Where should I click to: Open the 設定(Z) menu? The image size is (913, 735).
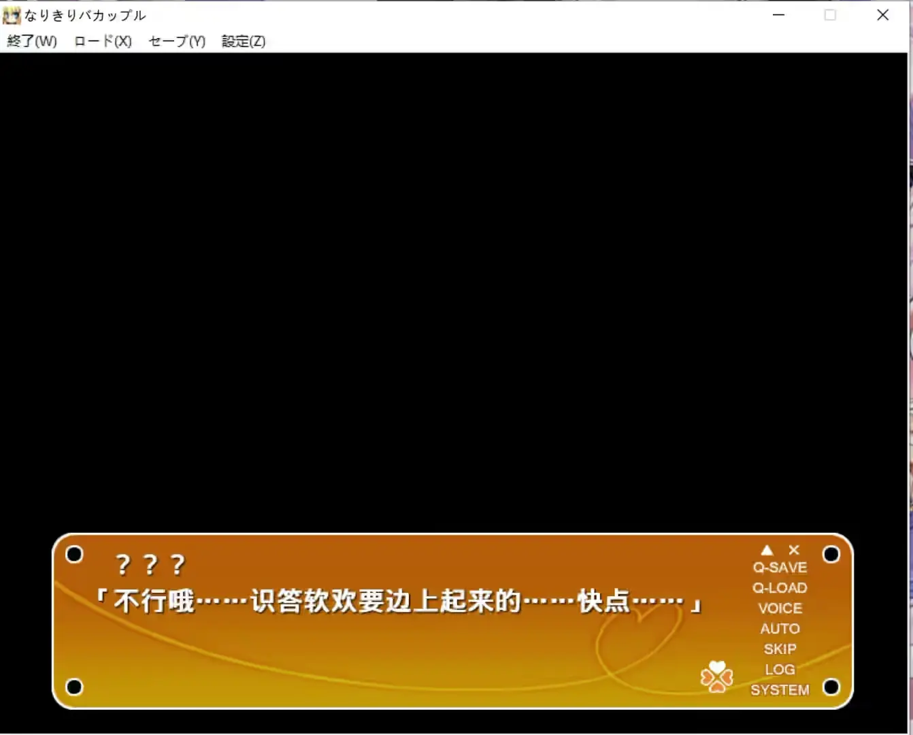pyautogui.click(x=244, y=42)
